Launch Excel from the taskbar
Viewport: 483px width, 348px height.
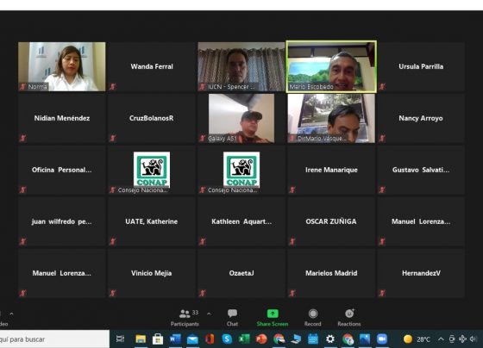(244, 339)
